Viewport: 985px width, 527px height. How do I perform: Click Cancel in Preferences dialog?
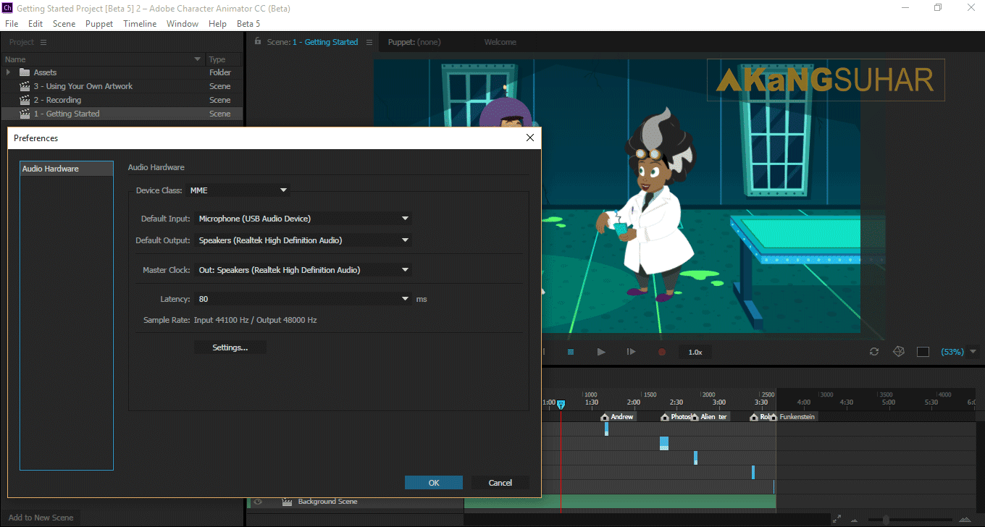click(500, 483)
